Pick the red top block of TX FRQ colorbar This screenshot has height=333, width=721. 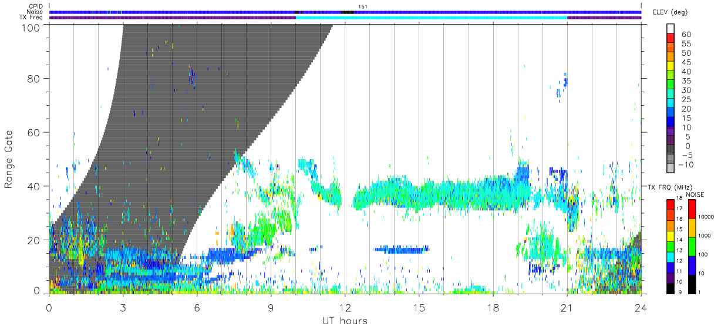tap(671, 204)
